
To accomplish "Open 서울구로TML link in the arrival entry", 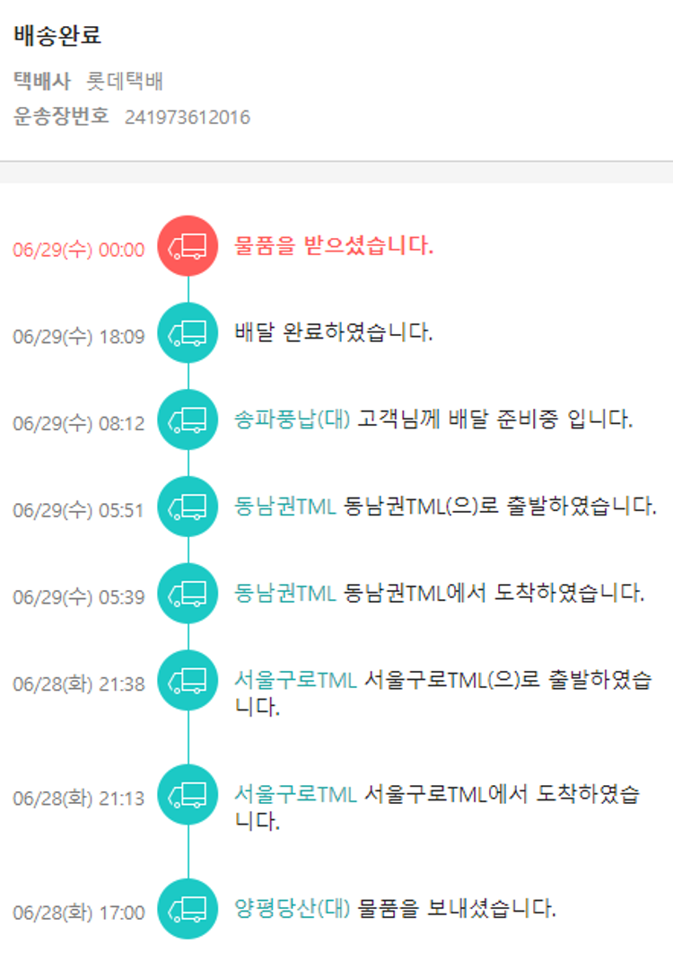I will coord(296,795).
